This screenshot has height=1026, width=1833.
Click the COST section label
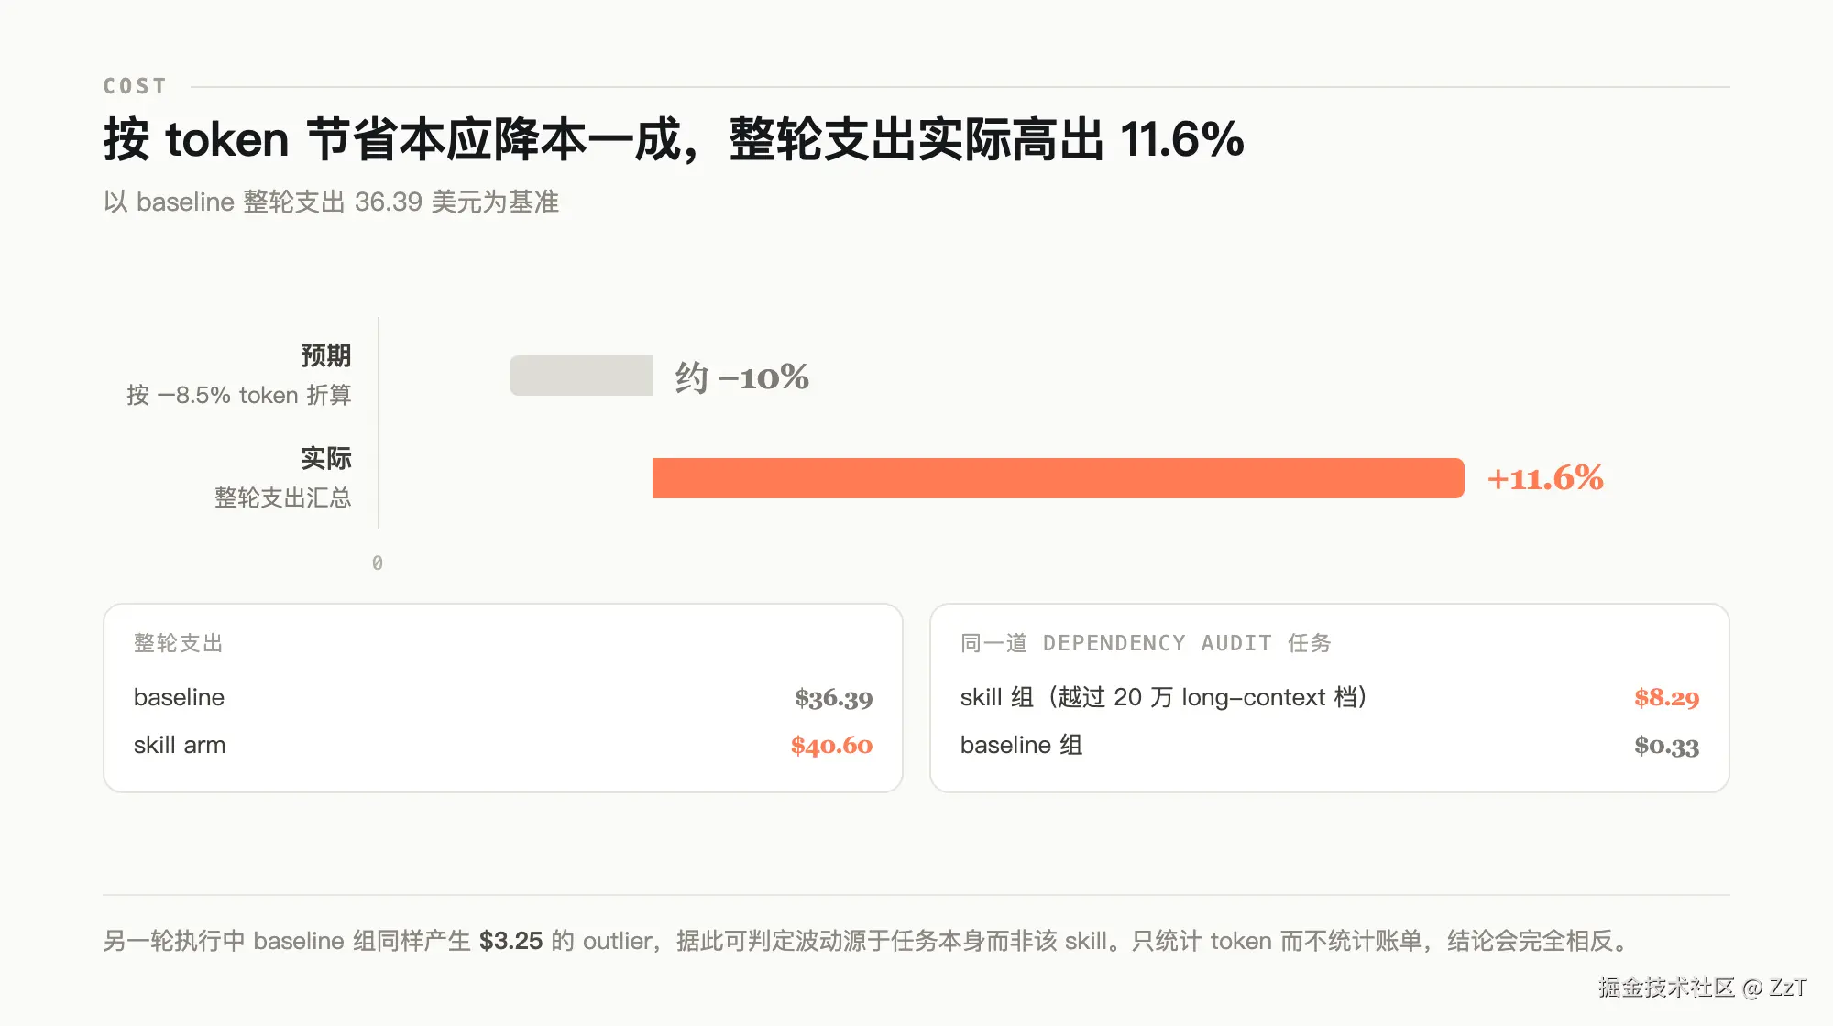point(135,86)
